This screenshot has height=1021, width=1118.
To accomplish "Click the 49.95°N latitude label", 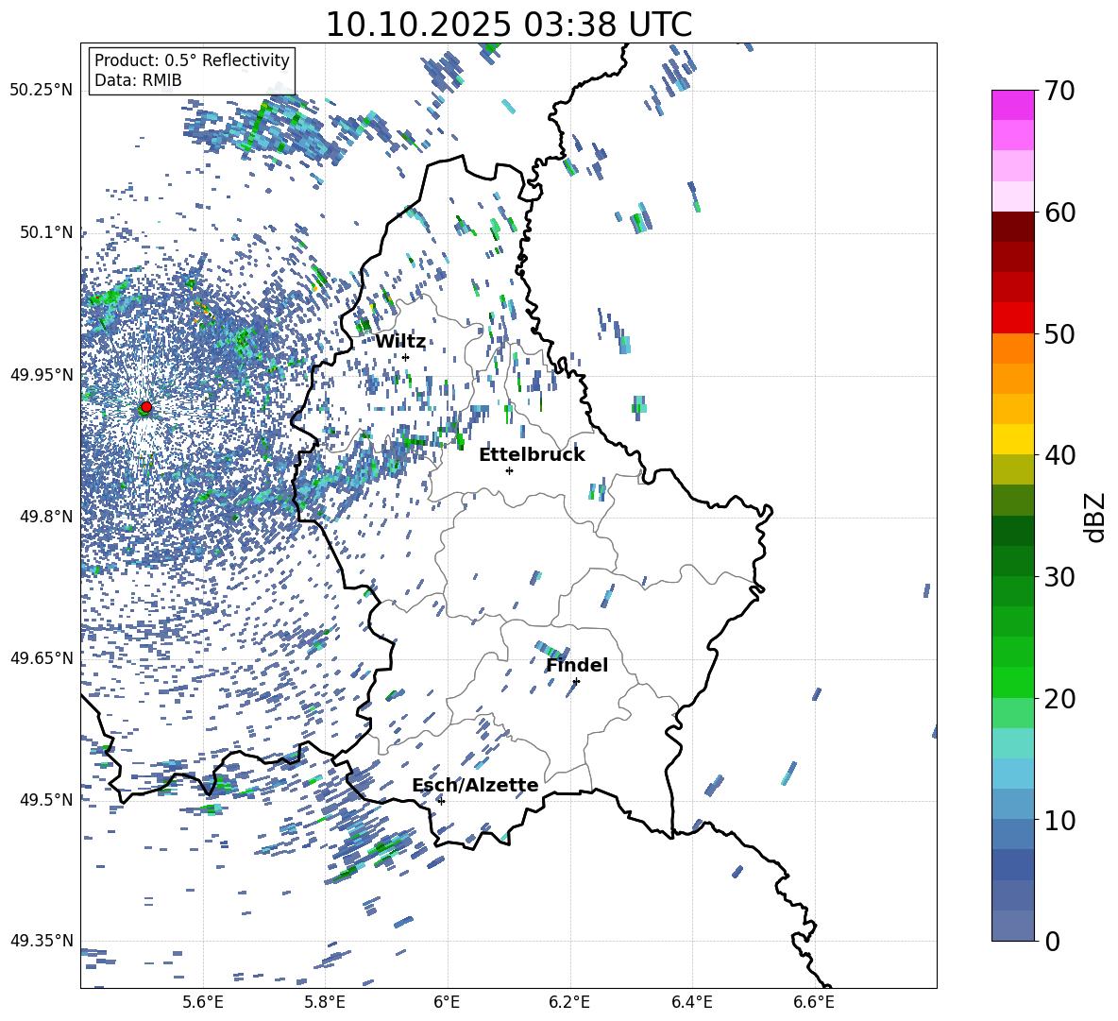I will [42, 374].
